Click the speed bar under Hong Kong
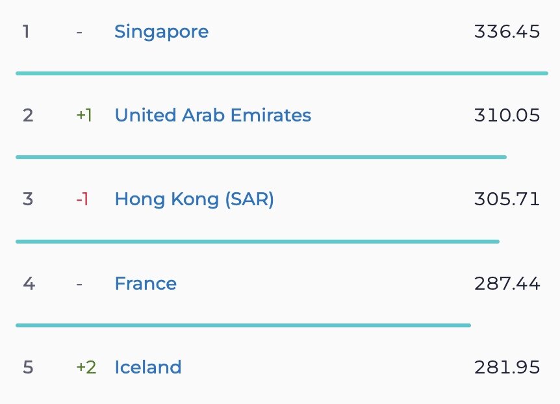The height and width of the screenshot is (404, 560). (257, 242)
